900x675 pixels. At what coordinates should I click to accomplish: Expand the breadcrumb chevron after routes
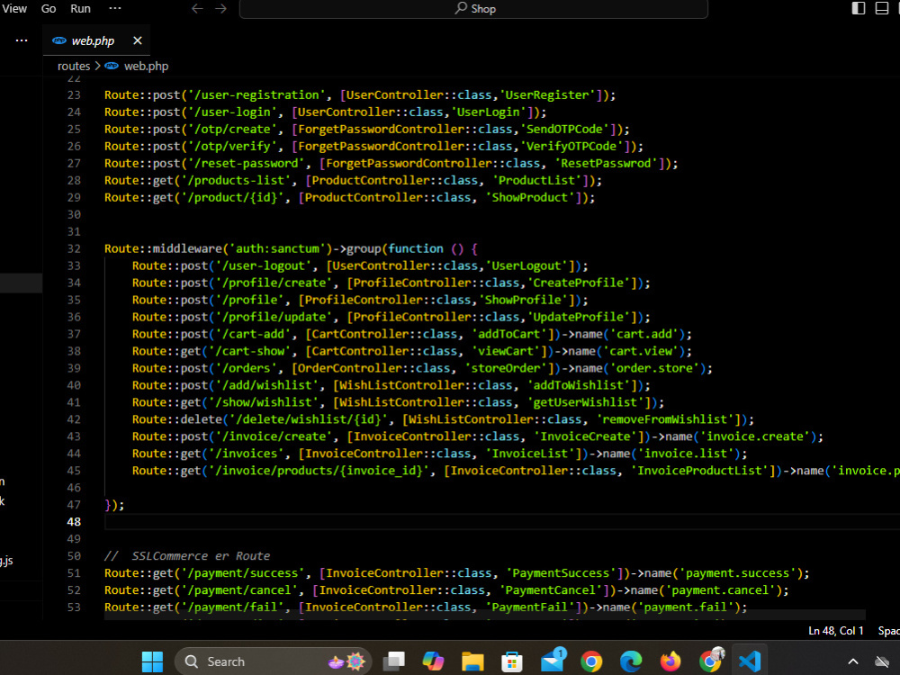[x=97, y=66]
